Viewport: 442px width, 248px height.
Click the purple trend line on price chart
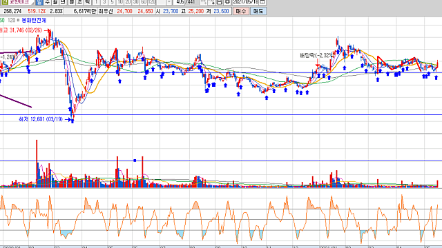click(16, 101)
